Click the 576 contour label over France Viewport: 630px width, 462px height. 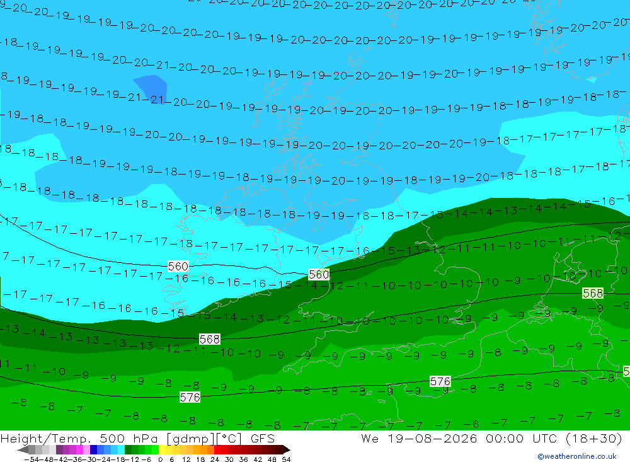440,381
